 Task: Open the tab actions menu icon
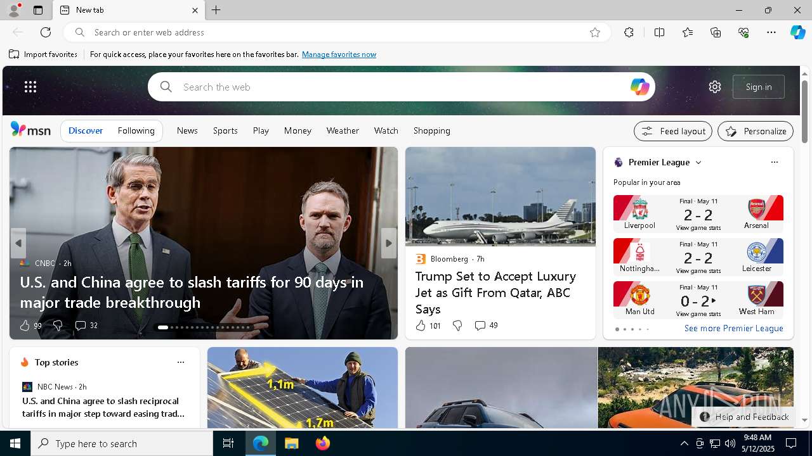click(38, 10)
